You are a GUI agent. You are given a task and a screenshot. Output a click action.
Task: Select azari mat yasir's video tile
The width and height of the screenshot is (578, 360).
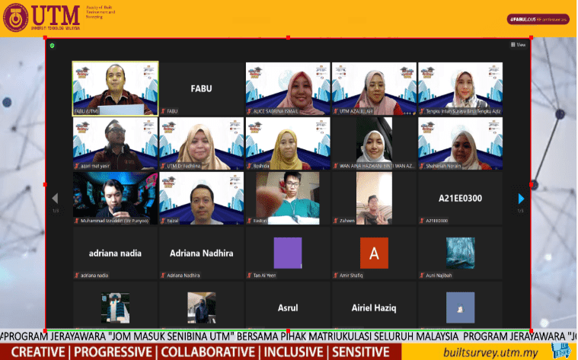[x=116, y=143]
